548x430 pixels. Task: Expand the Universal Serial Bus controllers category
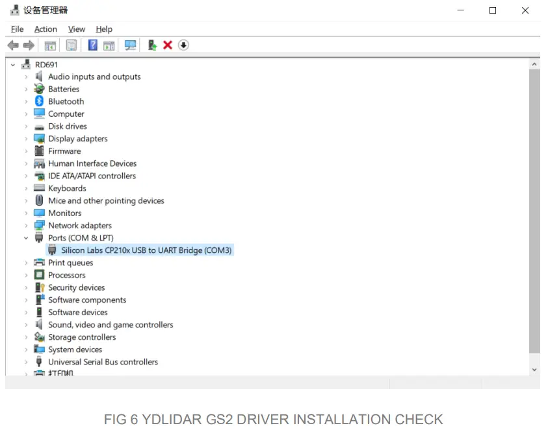(26, 362)
